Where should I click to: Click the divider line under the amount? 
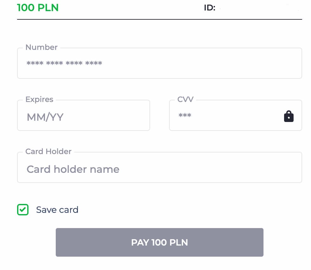coord(159,19)
